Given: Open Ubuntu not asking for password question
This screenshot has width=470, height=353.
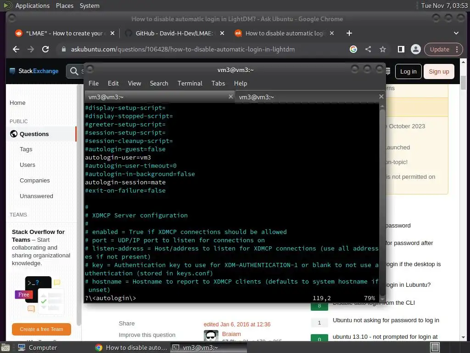Looking at the screenshot, I should (386, 320).
